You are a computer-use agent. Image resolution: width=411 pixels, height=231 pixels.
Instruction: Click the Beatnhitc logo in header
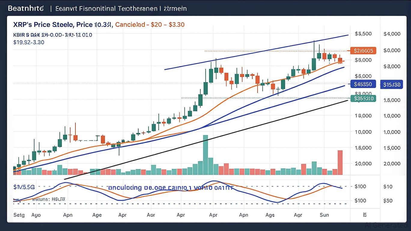[26, 8]
